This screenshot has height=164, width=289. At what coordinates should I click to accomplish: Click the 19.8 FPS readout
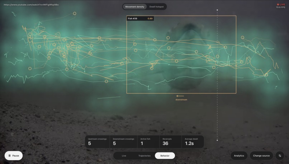pos(280,8)
